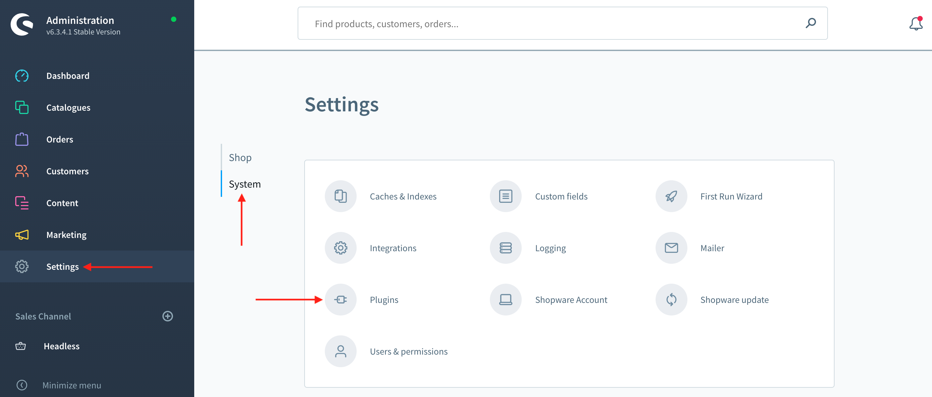The width and height of the screenshot is (932, 397).
Task: Click the search magnifier icon
Action: tap(810, 24)
